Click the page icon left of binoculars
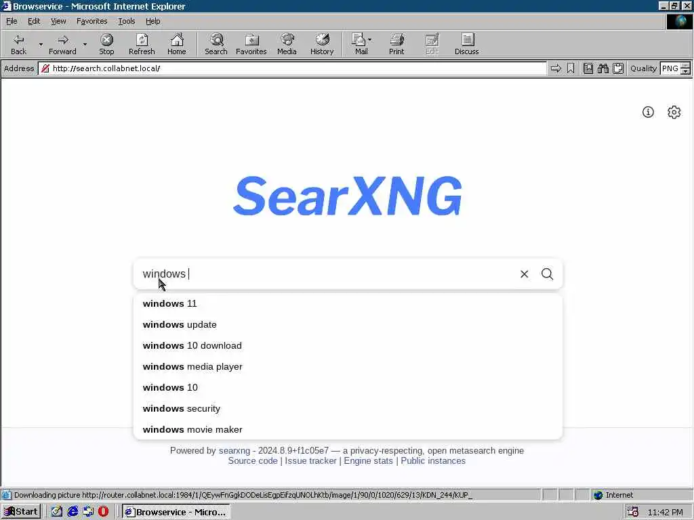The width and height of the screenshot is (694, 520). click(588, 68)
